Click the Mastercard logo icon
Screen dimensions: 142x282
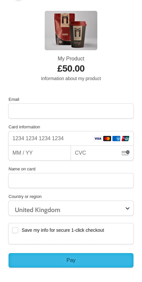[107, 139]
